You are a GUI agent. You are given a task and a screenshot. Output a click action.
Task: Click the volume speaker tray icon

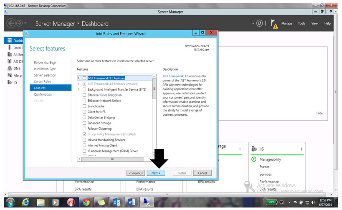(313, 202)
